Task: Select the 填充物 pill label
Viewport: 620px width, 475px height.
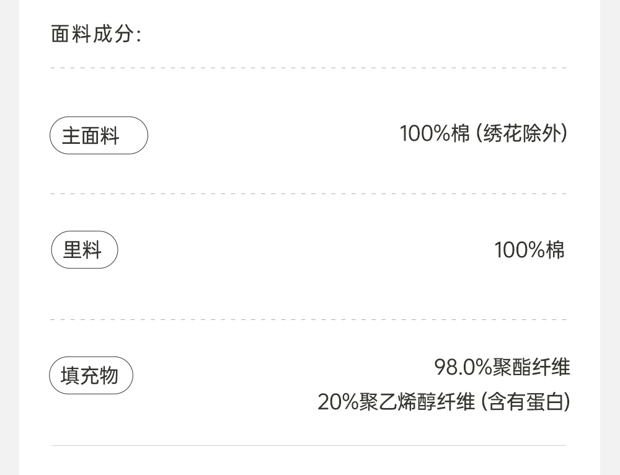Action: [x=91, y=376]
